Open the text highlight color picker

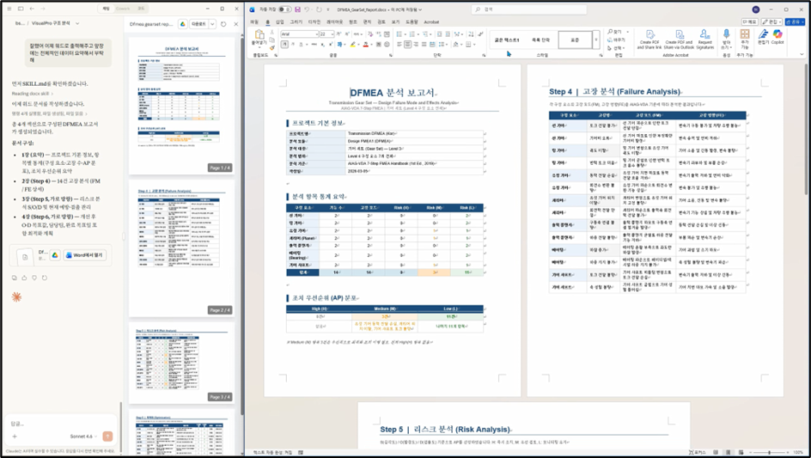click(x=358, y=44)
